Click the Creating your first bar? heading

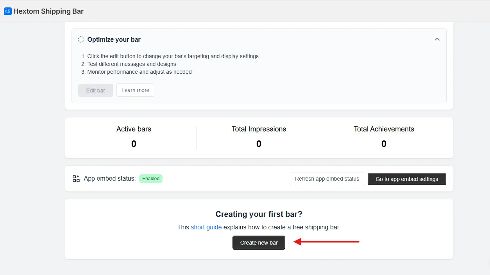click(259, 214)
